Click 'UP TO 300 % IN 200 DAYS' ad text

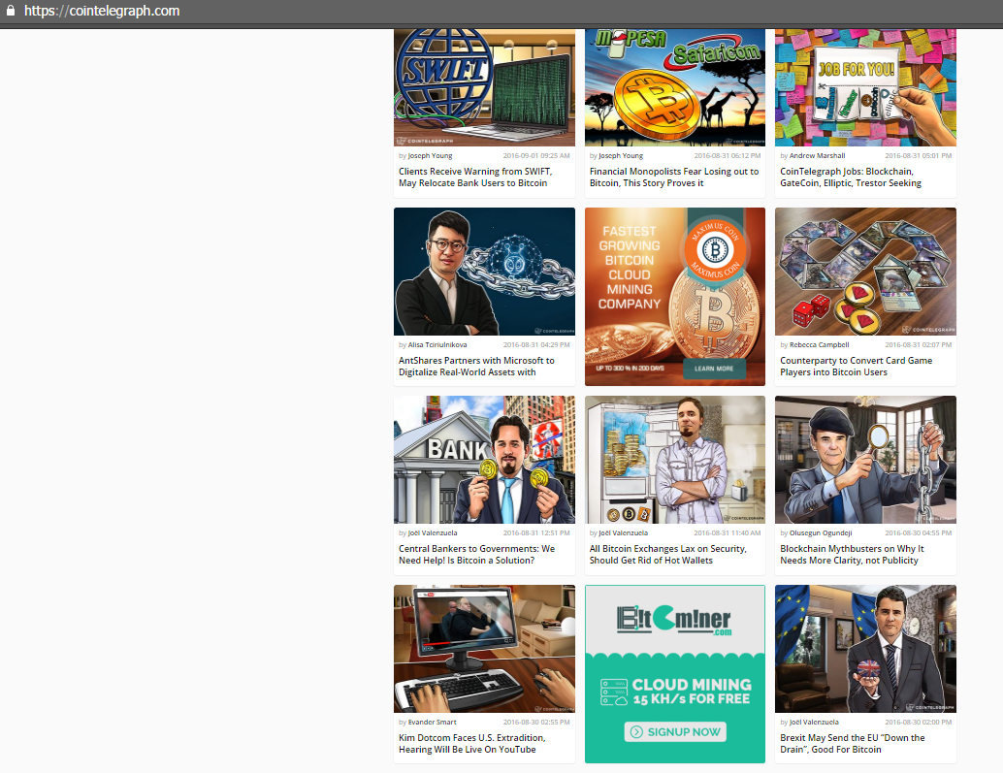coord(631,369)
